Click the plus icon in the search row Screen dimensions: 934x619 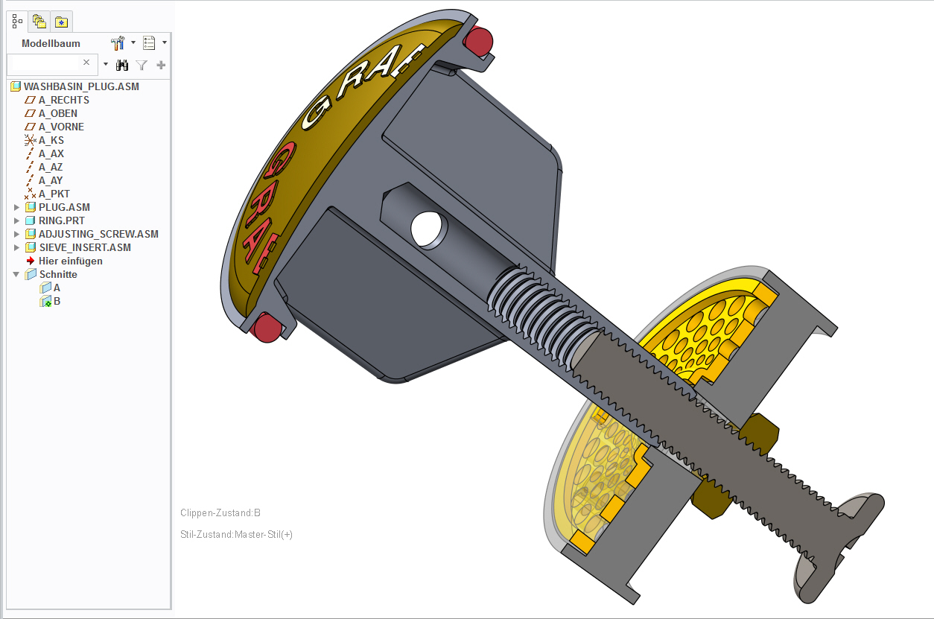pos(161,65)
